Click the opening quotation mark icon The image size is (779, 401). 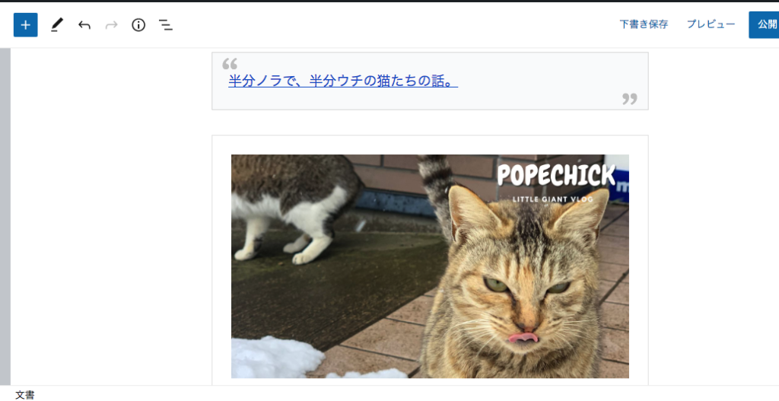[230, 63]
